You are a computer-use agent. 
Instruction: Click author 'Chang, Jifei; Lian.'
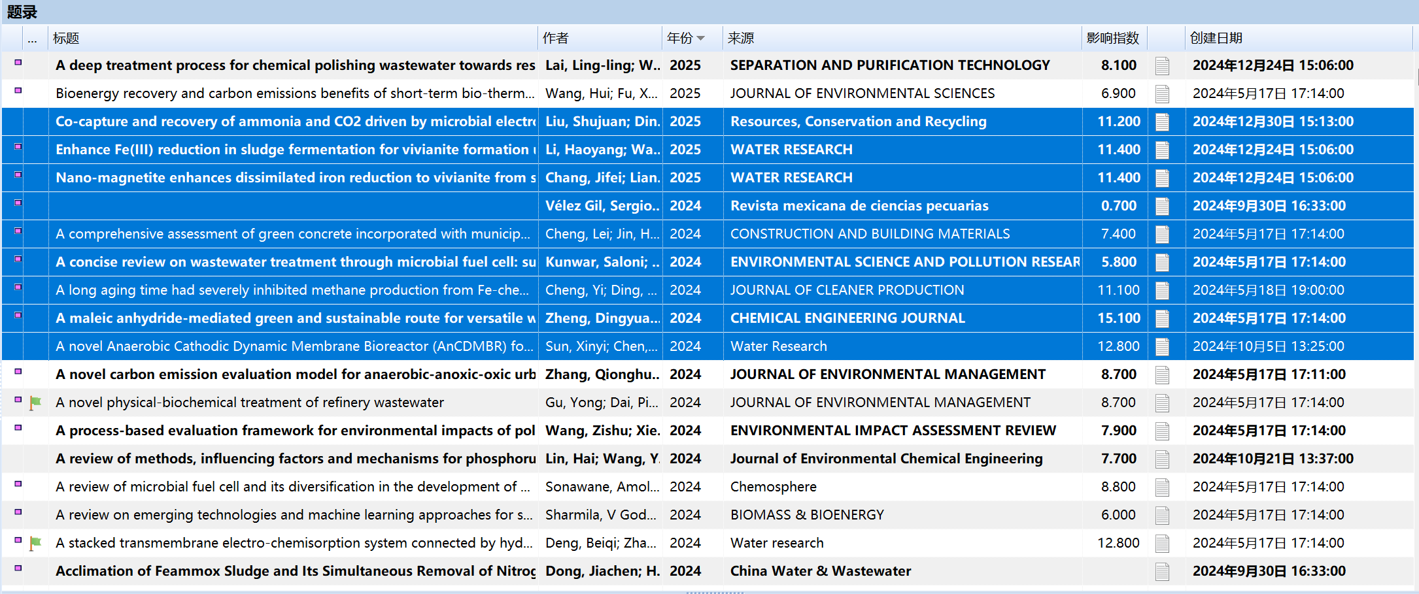click(603, 178)
